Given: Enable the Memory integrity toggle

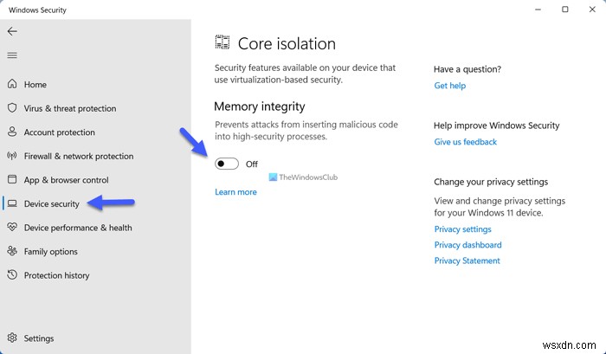Looking at the screenshot, I should click(x=227, y=164).
